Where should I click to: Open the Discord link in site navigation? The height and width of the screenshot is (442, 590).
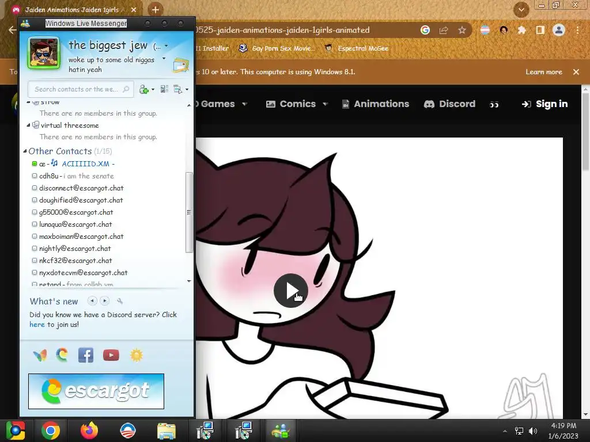click(449, 104)
